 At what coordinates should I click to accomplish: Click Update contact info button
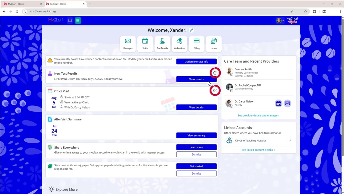[x=196, y=62]
